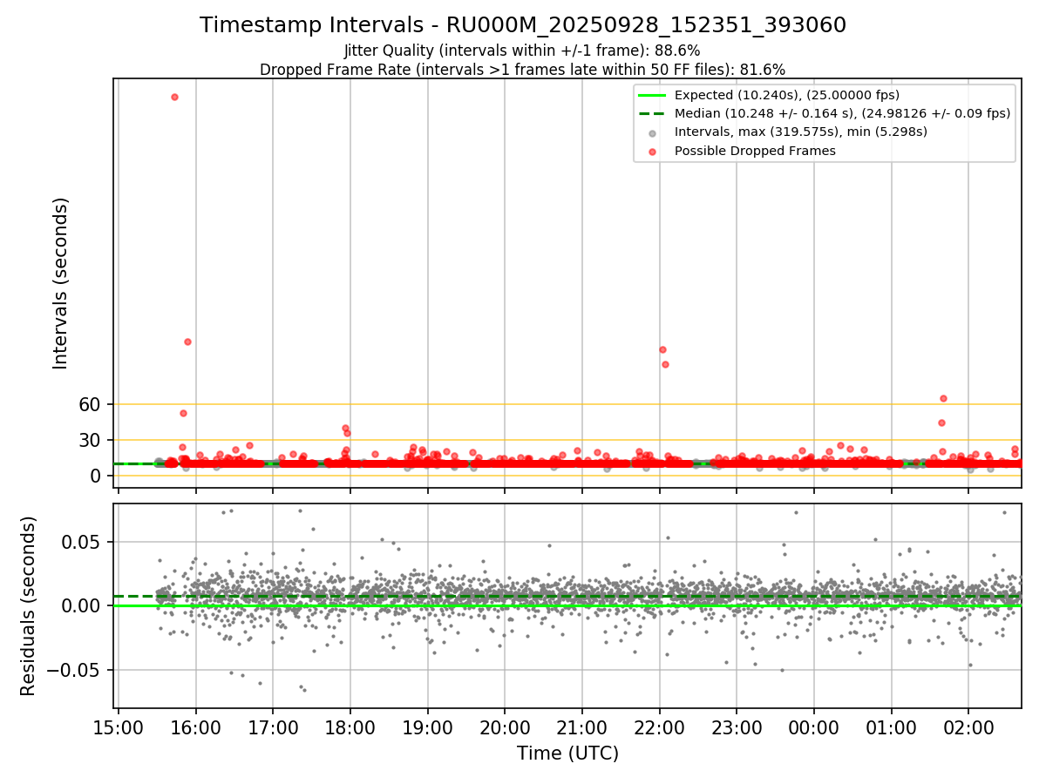The width and height of the screenshot is (1046, 784).
Task: Click the '19:00' time tick label
Action: tap(427, 727)
